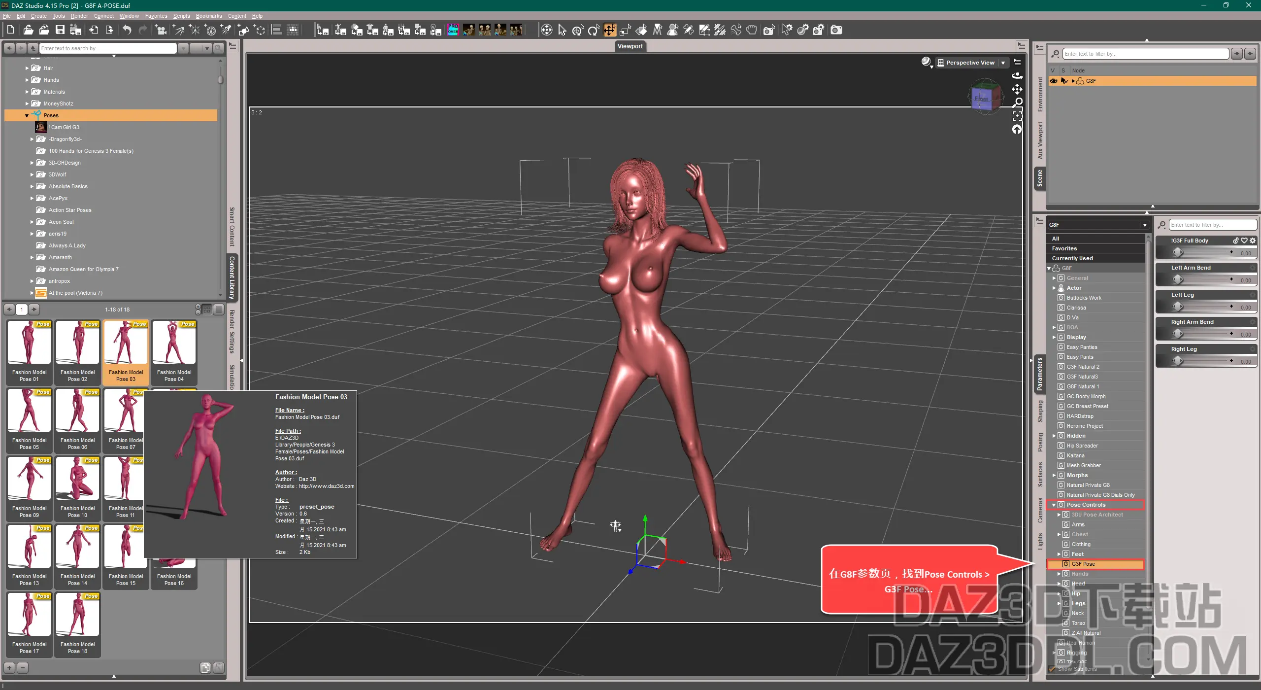Switch to the Surfaces tab

click(x=1040, y=474)
